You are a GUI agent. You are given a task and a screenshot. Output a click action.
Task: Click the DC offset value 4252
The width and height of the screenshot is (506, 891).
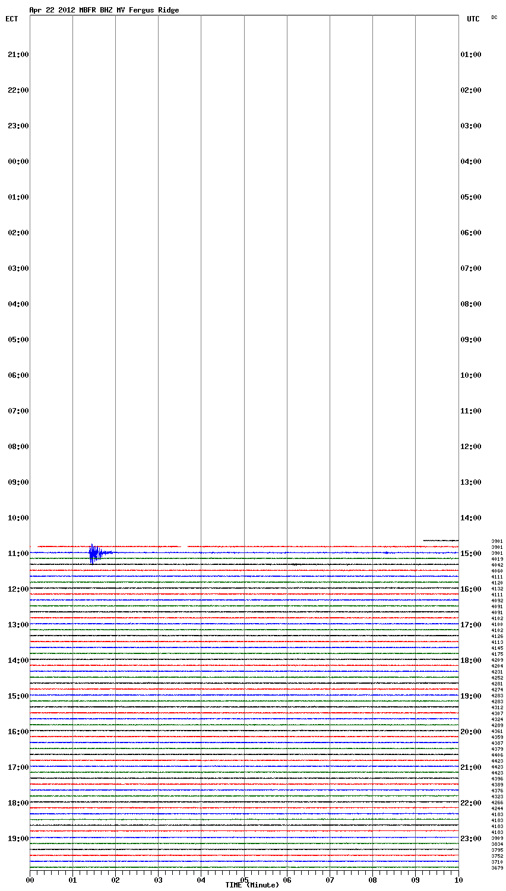[x=497, y=678]
